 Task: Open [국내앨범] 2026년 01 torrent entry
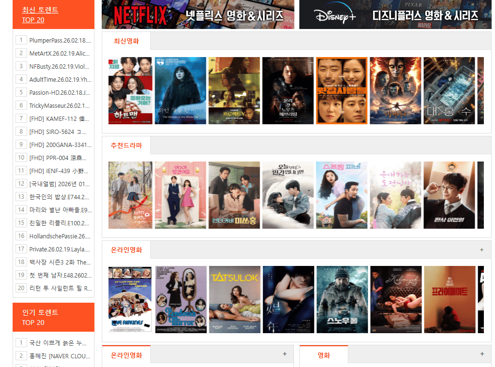coord(60,184)
